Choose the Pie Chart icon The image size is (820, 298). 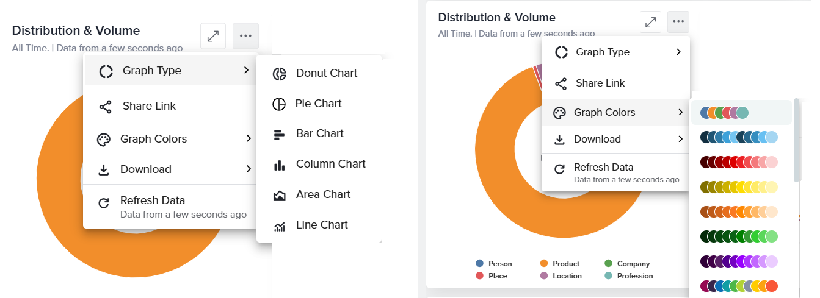click(x=278, y=104)
